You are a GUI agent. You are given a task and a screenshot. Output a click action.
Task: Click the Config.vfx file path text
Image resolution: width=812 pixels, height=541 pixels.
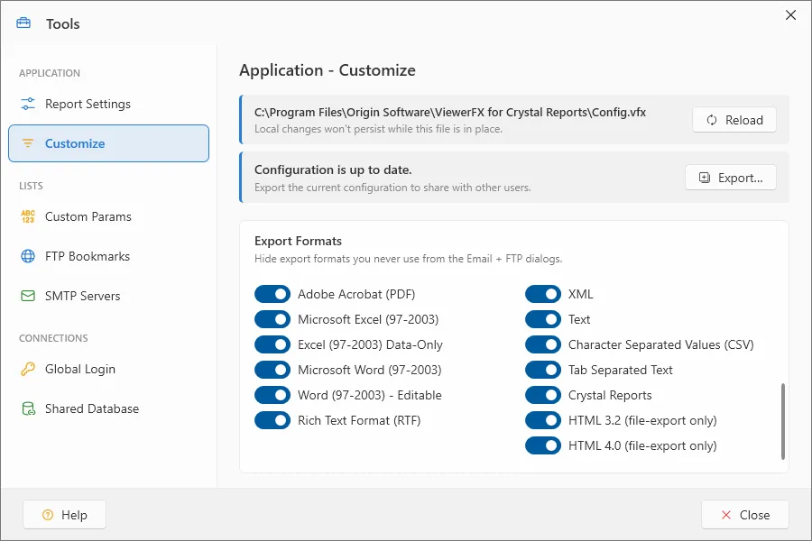pos(450,113)
